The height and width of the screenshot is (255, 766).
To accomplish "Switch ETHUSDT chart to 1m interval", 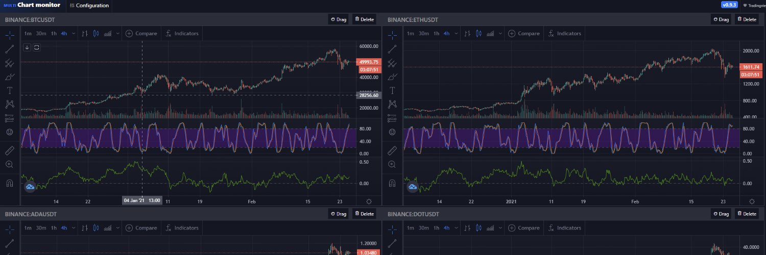I will [411, 34].
